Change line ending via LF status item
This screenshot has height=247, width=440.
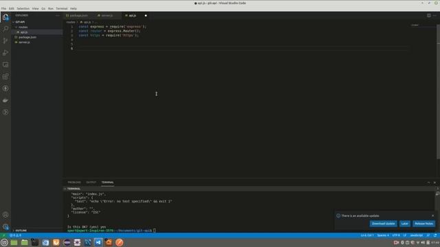tap(405, 235)
